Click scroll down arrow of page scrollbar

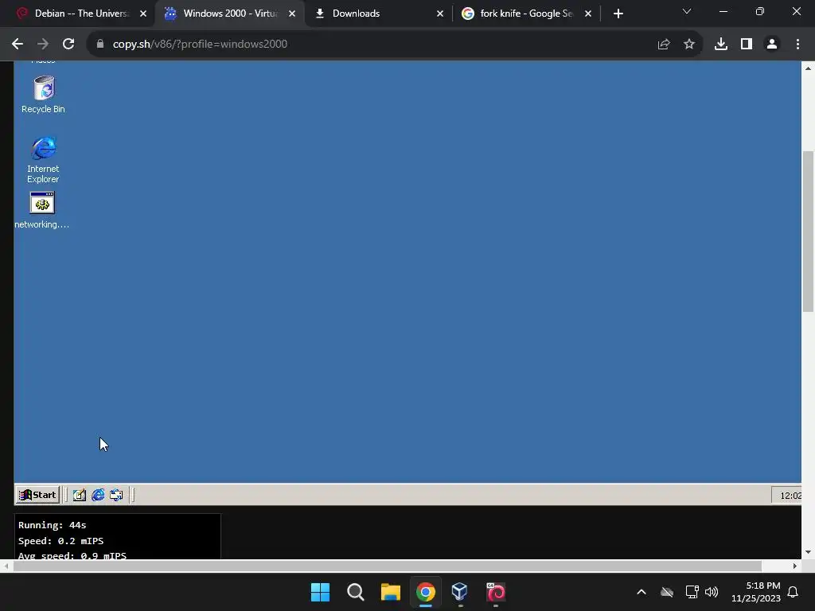[x=809, y=552]
